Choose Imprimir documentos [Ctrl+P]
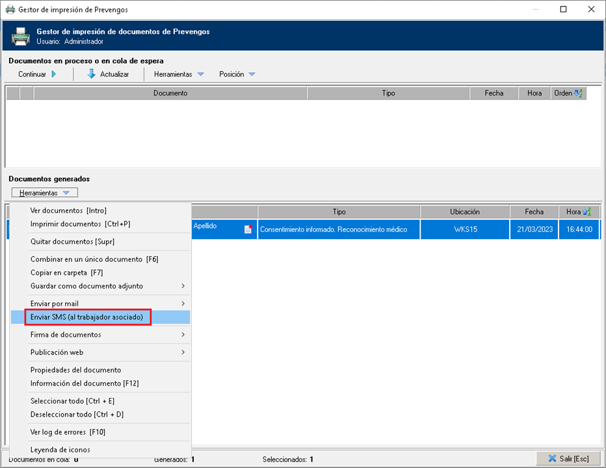The width and height of the screenshot is (606, 468). click(80, 224)
